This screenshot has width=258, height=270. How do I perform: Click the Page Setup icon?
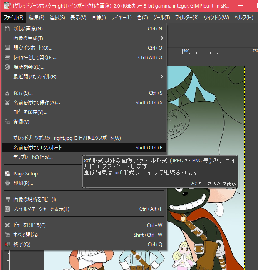click(7, 174)
